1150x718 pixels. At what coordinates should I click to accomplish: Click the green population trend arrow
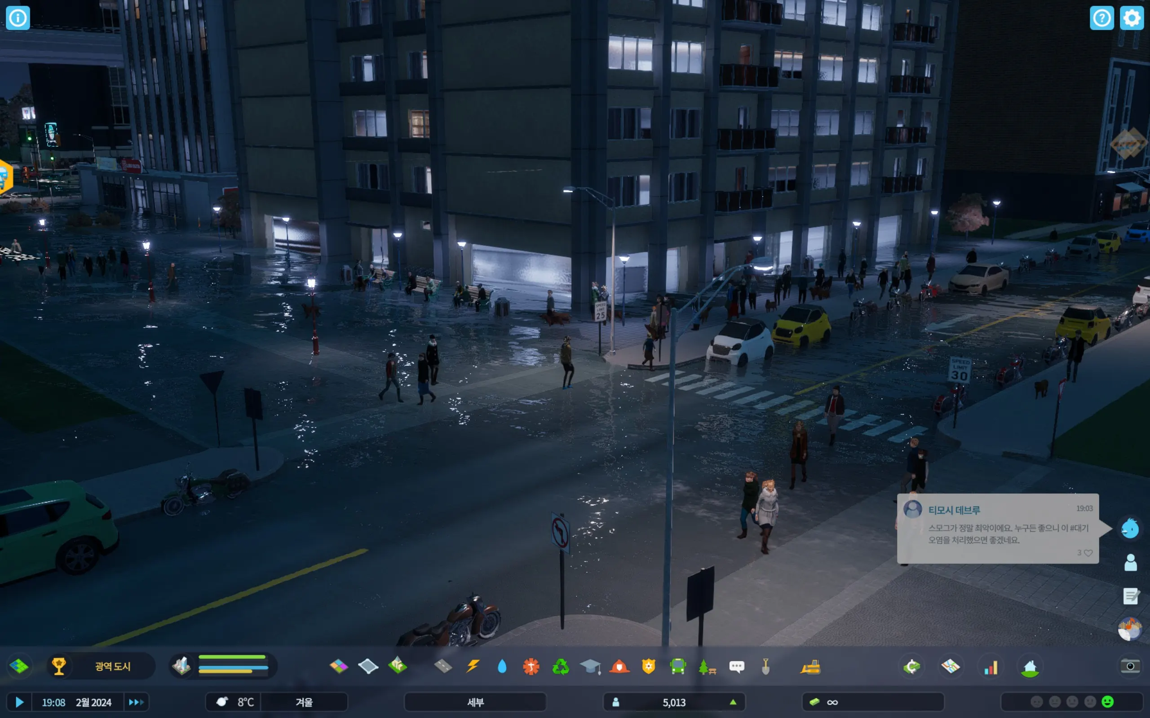click(x=733, y=702)
